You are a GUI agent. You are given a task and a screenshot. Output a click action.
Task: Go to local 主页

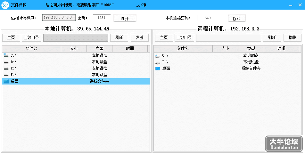coord(11,38)
